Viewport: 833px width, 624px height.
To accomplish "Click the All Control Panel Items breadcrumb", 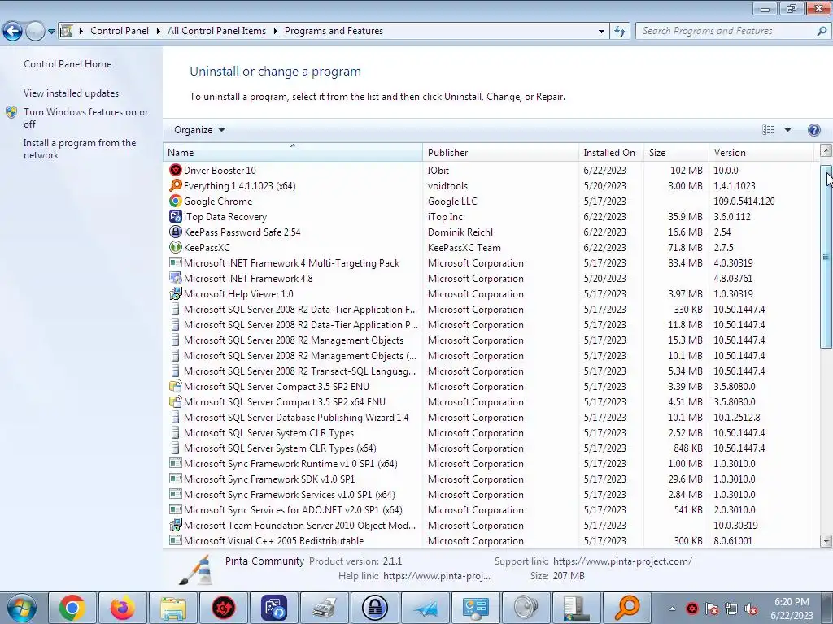I will click(216, 31).
